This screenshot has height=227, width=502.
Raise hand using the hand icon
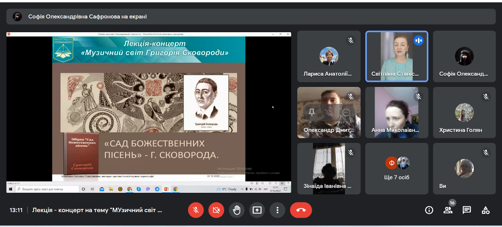pyautogui.click(x=237, y=210)
